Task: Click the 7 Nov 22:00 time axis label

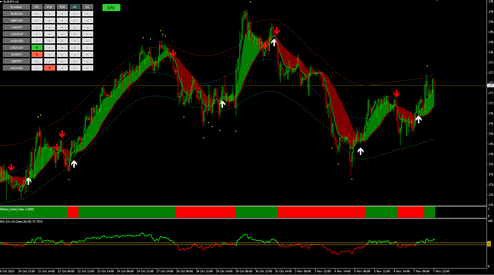Action: click(441, 271)
